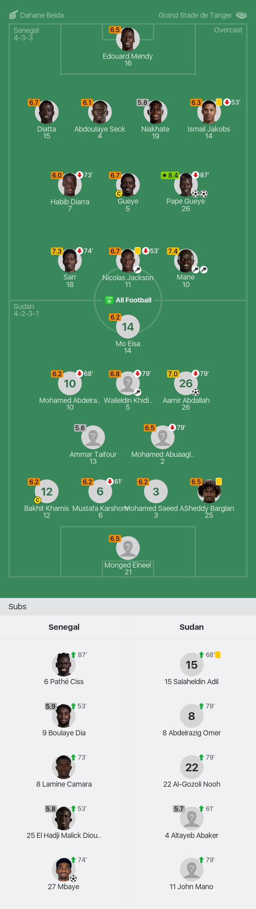This screenshot has height=909, width=256.
Task: Select the Sudan substitutes column header
Action: pyautogui.click(x=191, y=627)
